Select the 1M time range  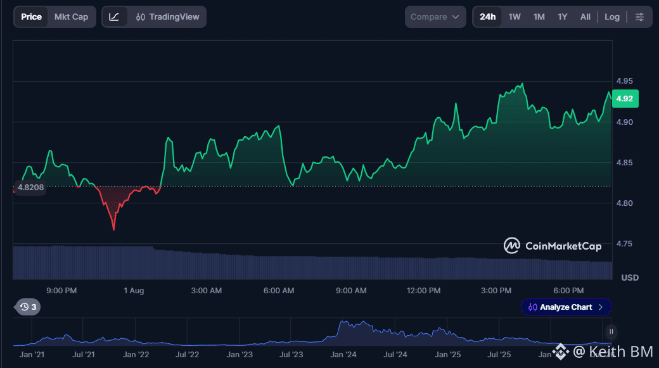pyautogui.click(x=539, y=17)
